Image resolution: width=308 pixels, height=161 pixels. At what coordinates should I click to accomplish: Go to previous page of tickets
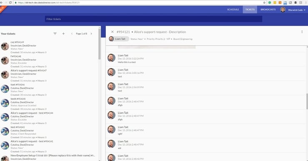click(x=72, y=34)
